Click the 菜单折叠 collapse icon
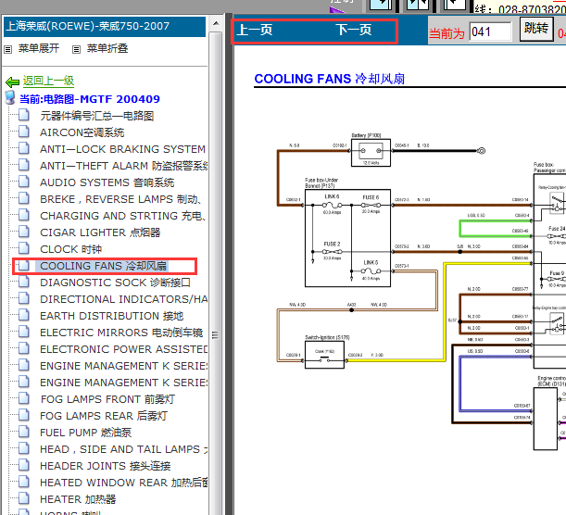566x515 pixels. click(76, 49)
